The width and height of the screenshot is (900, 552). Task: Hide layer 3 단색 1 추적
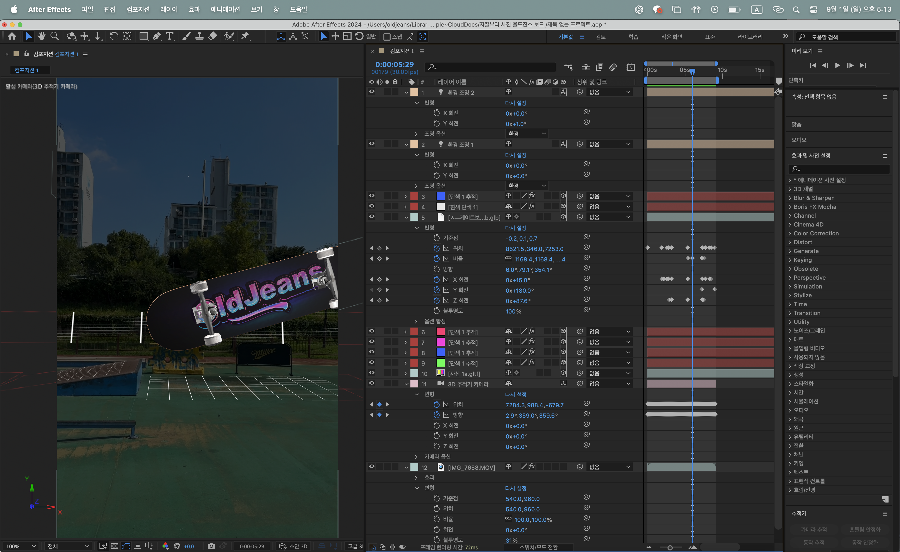[371, 196]
